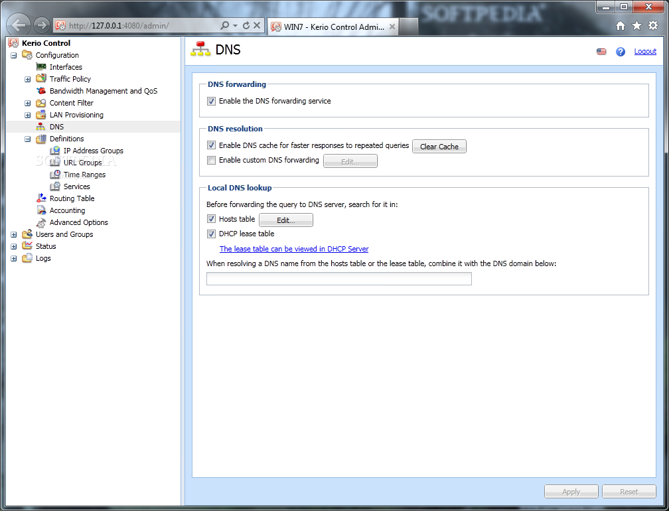Image resolution: width=669 pixels, height=511 pixels.
Task: Click Edit button next to Hosts table
Action: [286, 220]
